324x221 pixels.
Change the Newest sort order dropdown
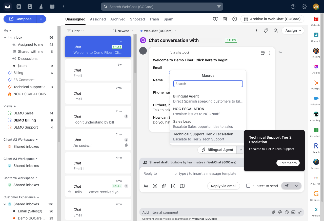pyautogui.click(x=123, y=31)
